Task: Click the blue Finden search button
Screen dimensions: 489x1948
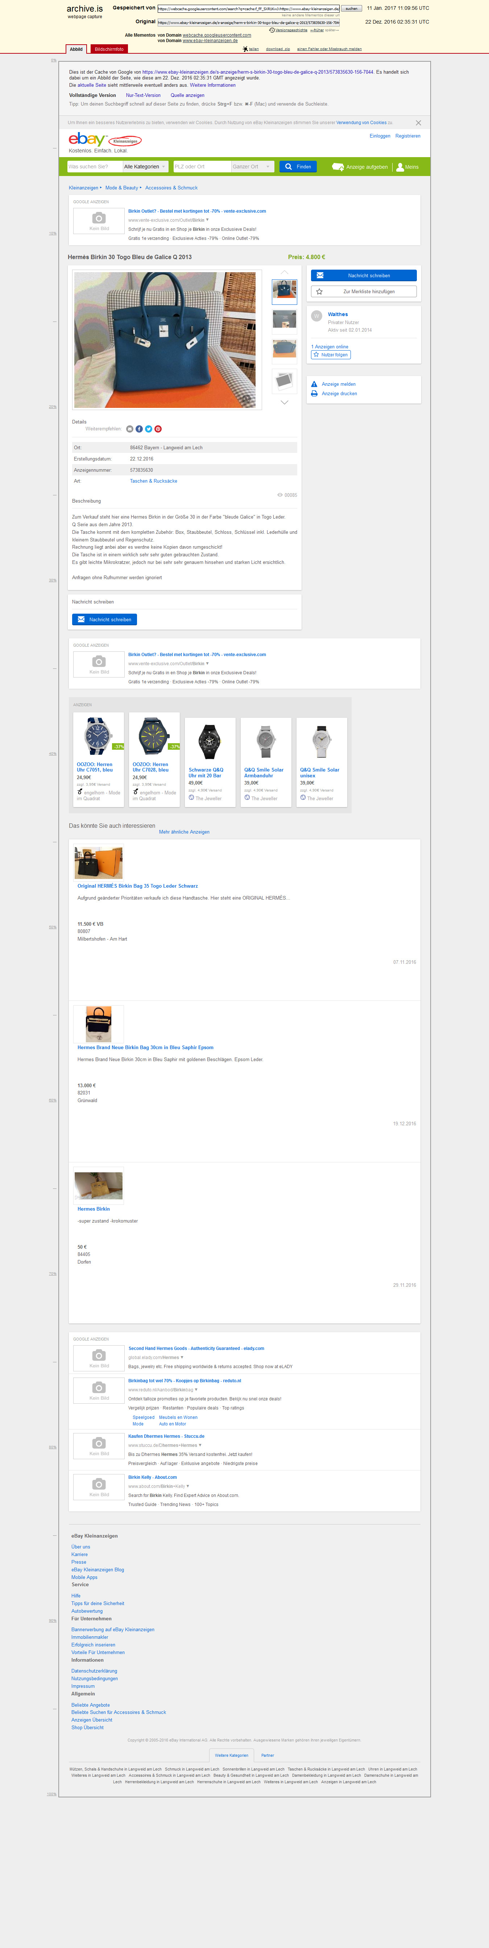Action: [298, 166]
